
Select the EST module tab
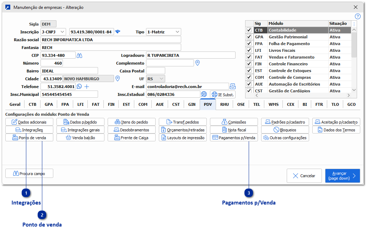[x=126, y=104]
